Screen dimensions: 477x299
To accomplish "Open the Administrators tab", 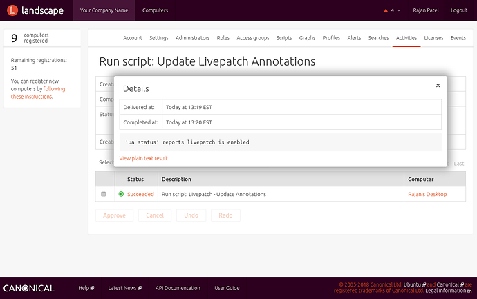I will [193, 38].
